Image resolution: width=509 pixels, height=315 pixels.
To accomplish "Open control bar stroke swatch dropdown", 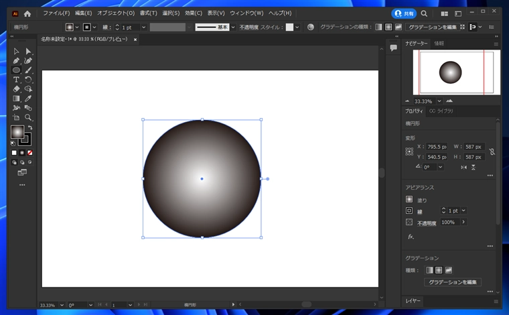I will tap(94, 27).
